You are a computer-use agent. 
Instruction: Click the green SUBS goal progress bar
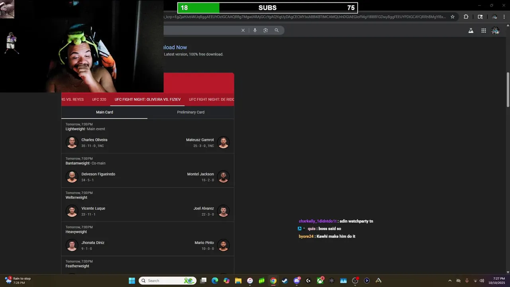coord(199,8)
